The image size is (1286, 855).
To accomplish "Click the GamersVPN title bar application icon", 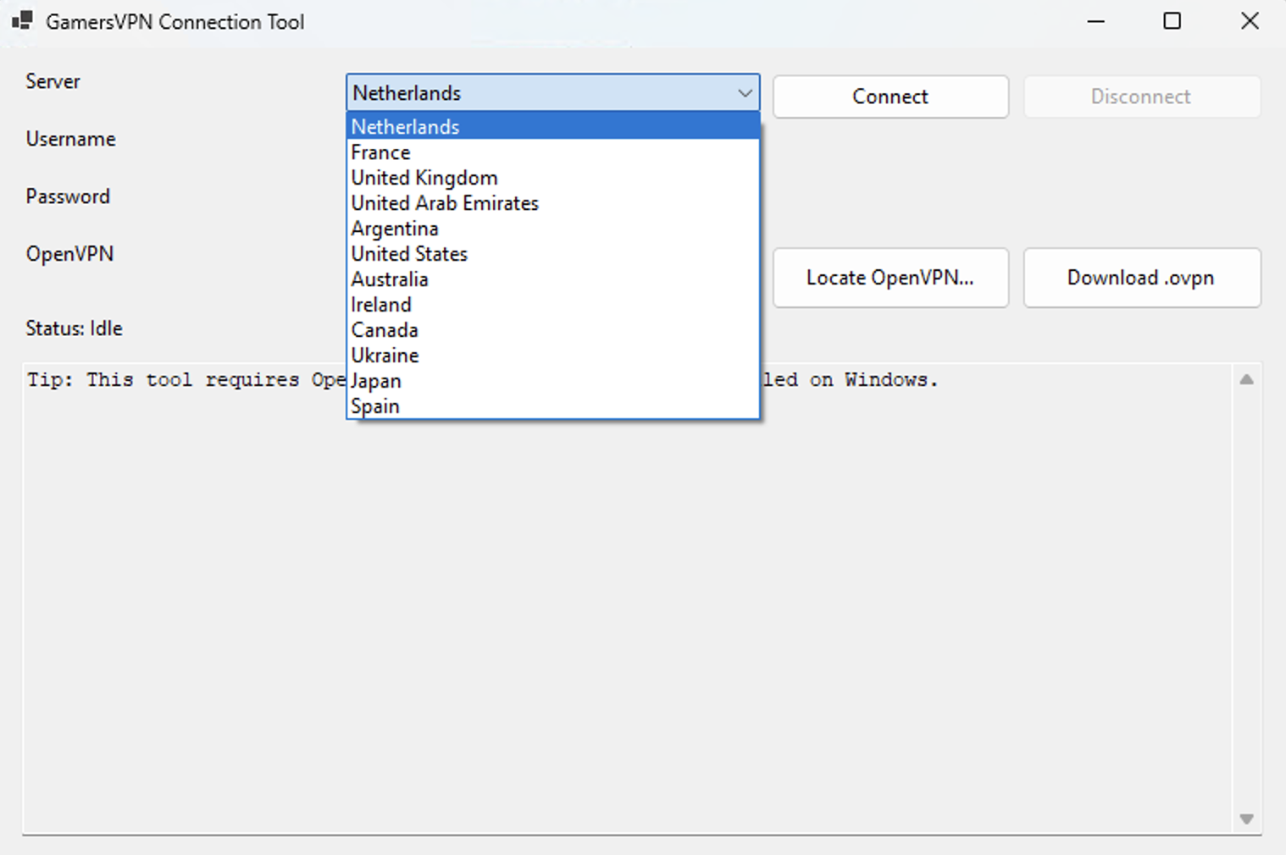I will tap(22, 21).
